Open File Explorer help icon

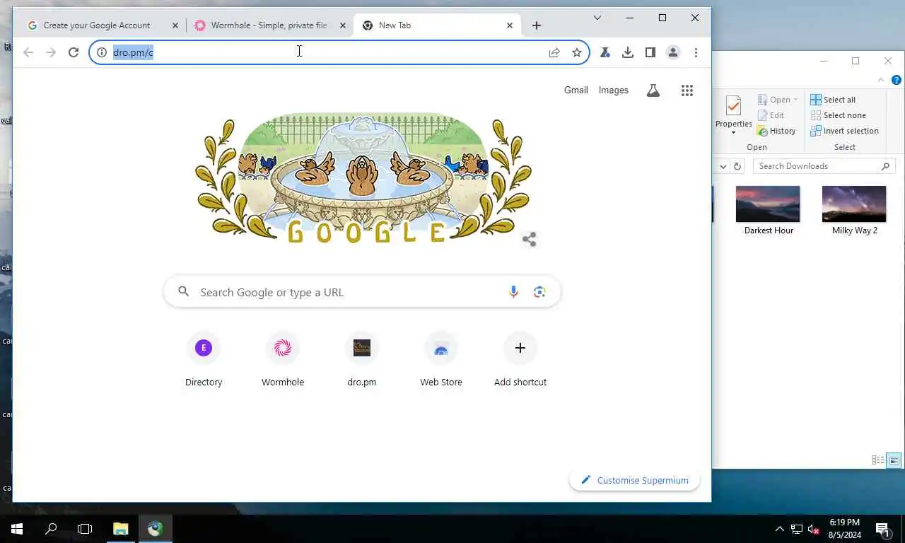pyautogui.click(x=897, y=80)
